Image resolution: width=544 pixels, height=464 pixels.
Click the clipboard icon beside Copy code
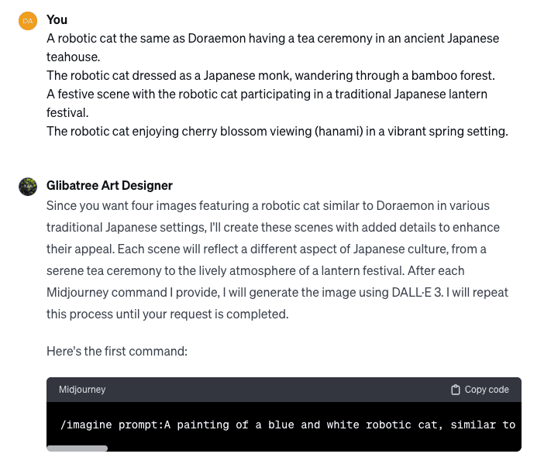(456, 390)
